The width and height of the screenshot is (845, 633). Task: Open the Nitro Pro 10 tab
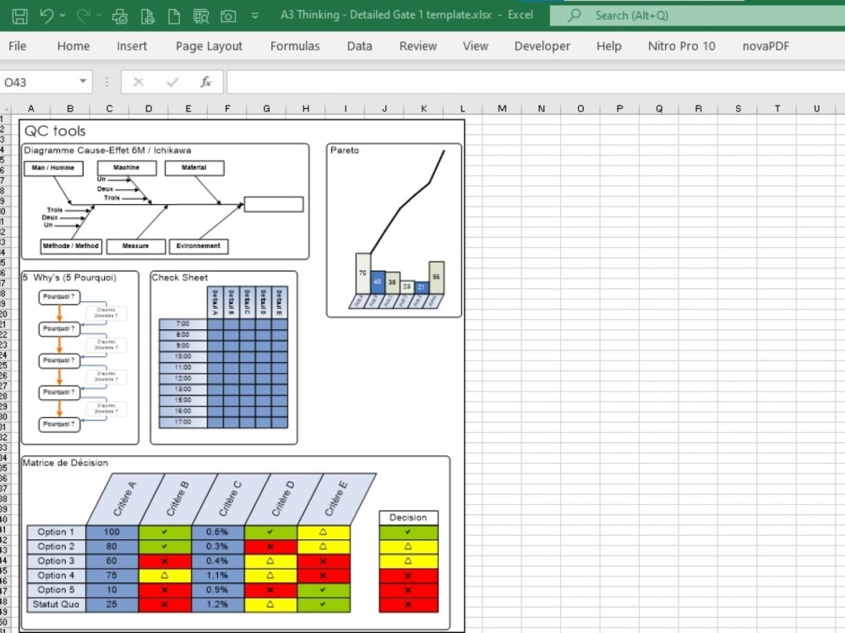(682, 46)
